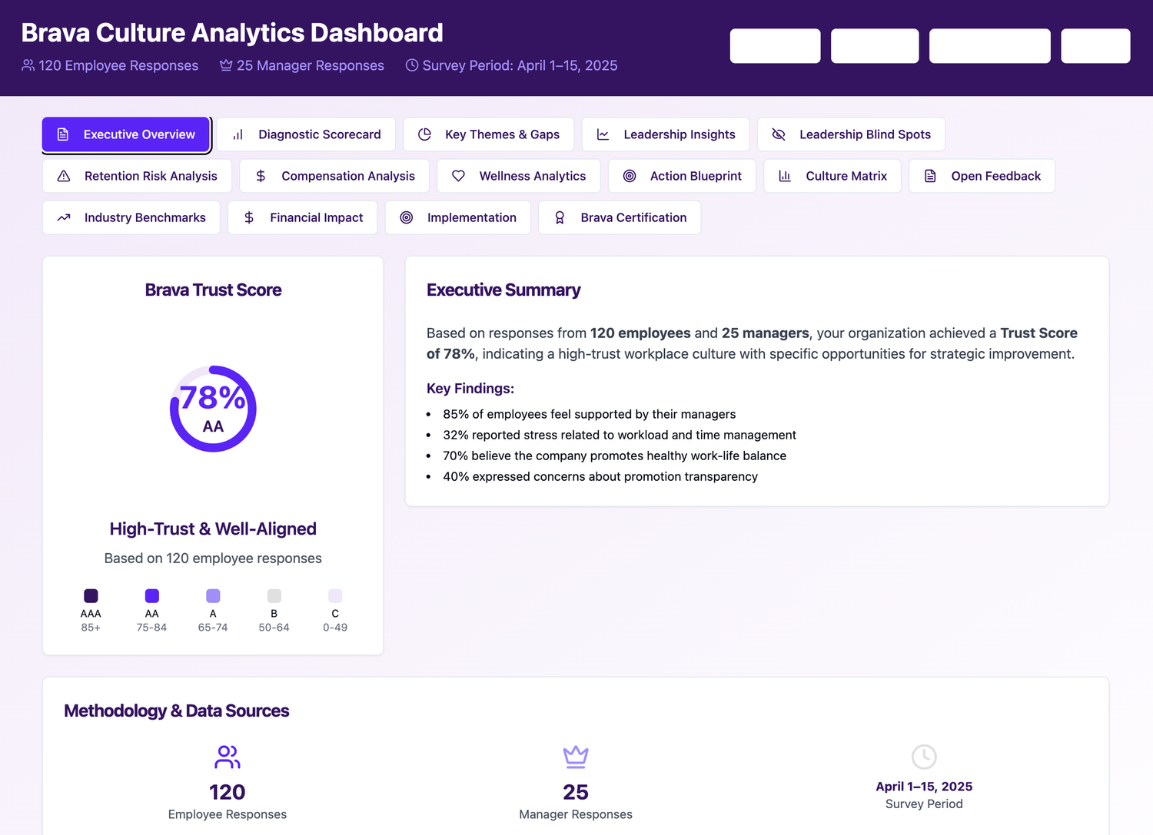The width and height of the screenshot is (1153, 835).
Task: Click the large 120 value under Methodology
Action: pos(228,792)
